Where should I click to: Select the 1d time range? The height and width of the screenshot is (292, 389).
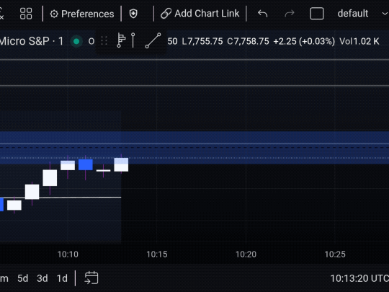(x=62, y=278)
